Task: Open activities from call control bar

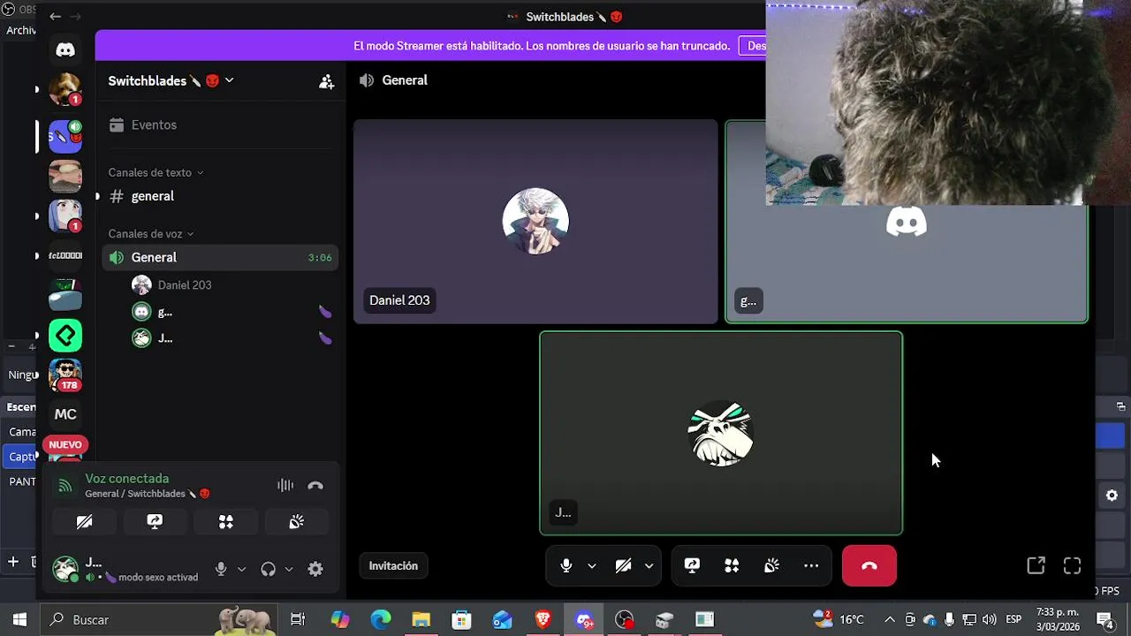Action: coord(732,566)
